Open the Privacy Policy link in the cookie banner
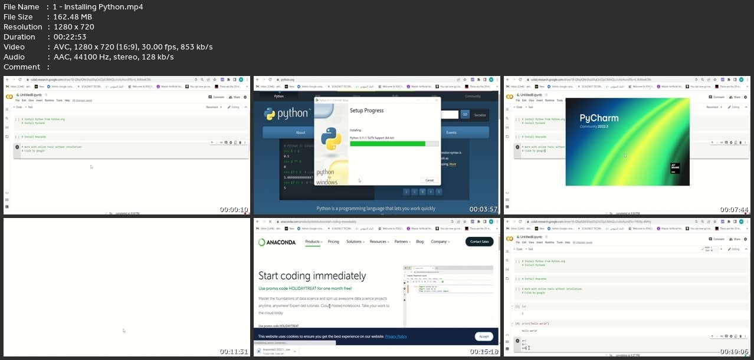This screenshot has width=754, height=360. [x=396, y=336]
